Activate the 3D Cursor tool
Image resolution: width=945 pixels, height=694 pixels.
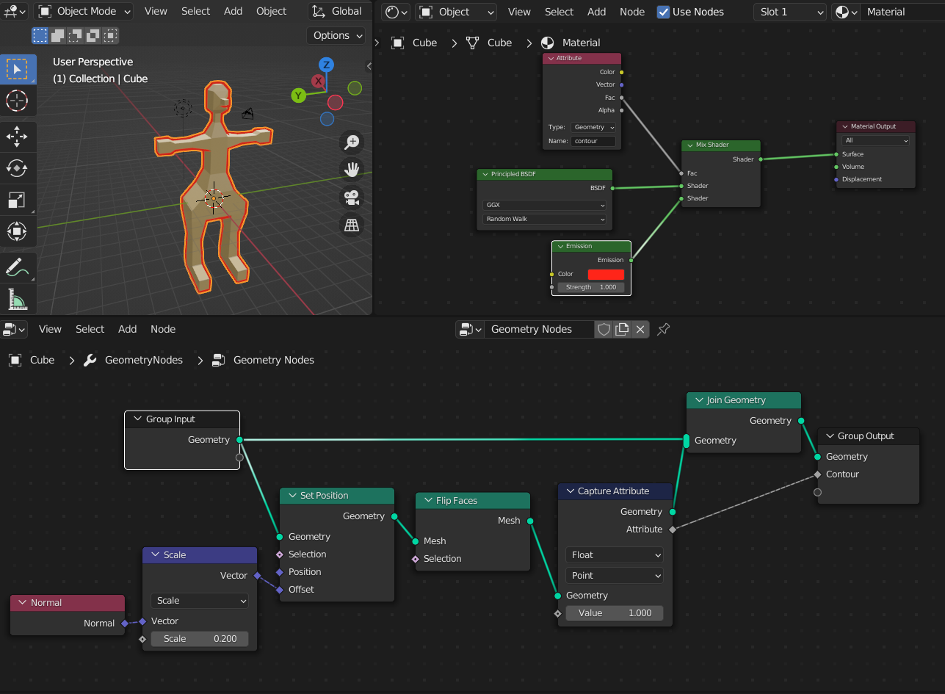pos(17,101)
